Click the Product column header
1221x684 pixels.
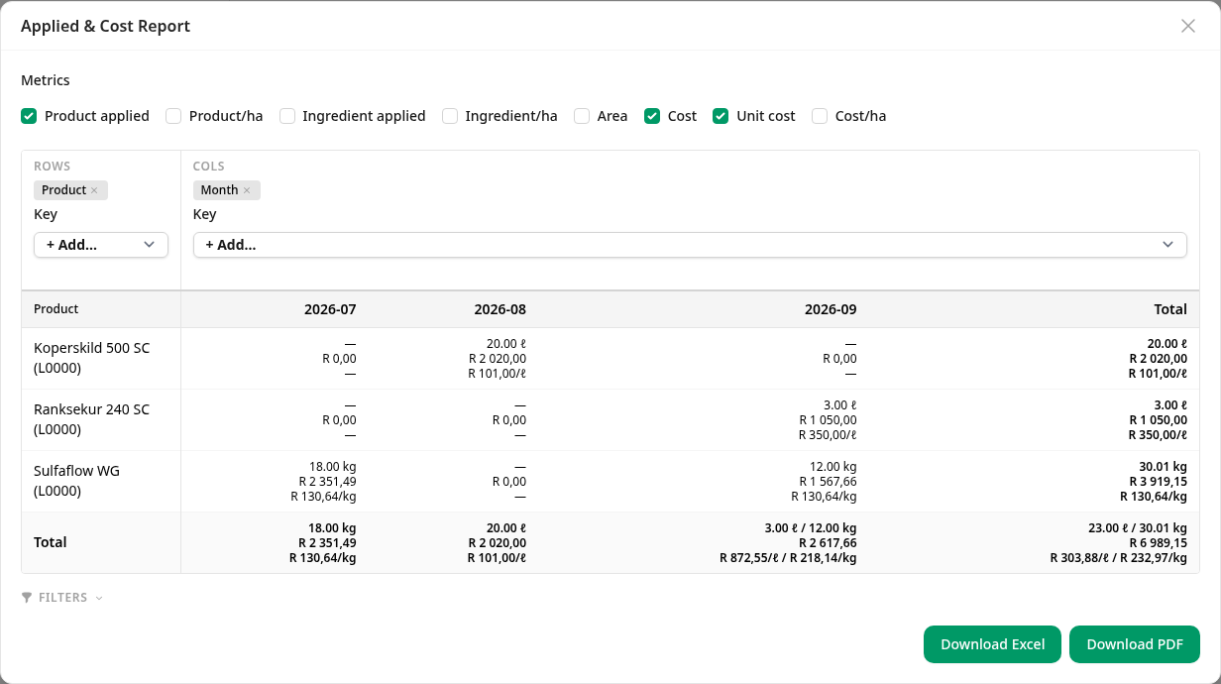pyautogui.click(x=56, y=309)
